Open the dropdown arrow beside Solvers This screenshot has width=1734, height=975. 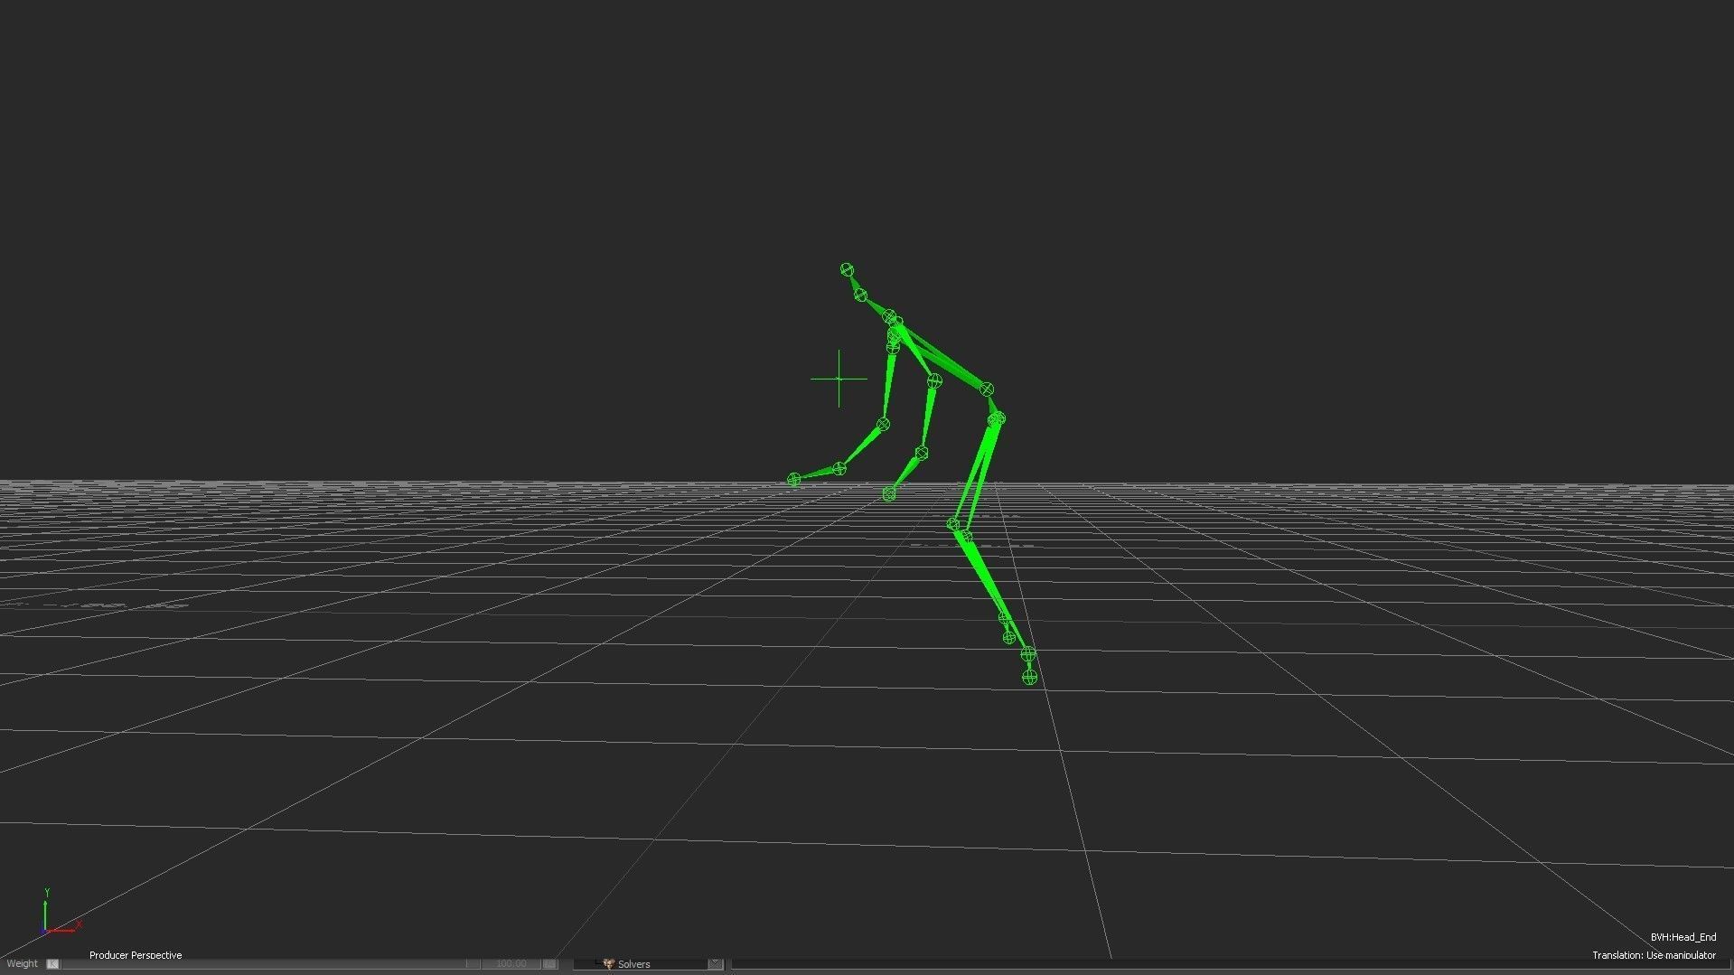point(716,964)
